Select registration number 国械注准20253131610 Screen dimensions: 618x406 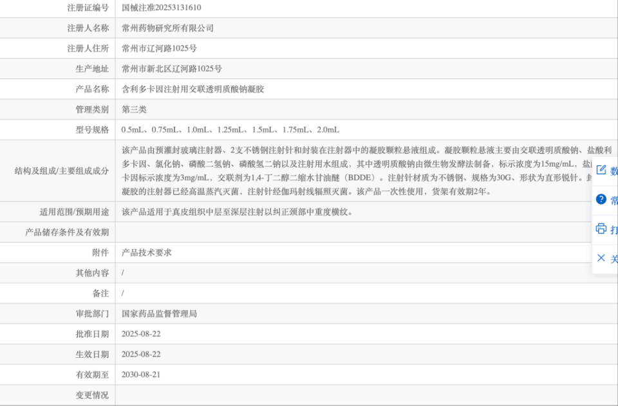[x=161, y=8]
